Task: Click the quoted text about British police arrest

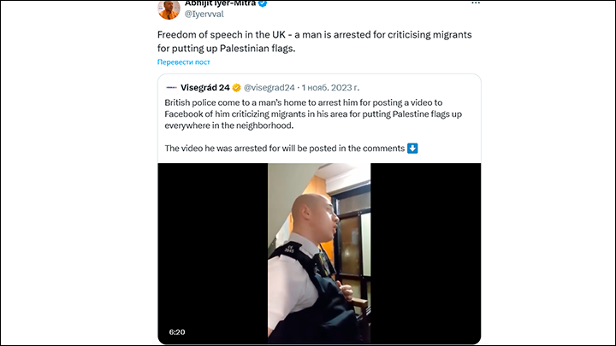Action: tap(313, 114)
